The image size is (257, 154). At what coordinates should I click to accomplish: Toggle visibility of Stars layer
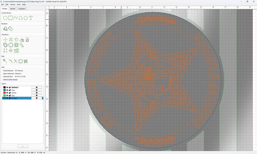pyautogui.click(x=7, y=90)
